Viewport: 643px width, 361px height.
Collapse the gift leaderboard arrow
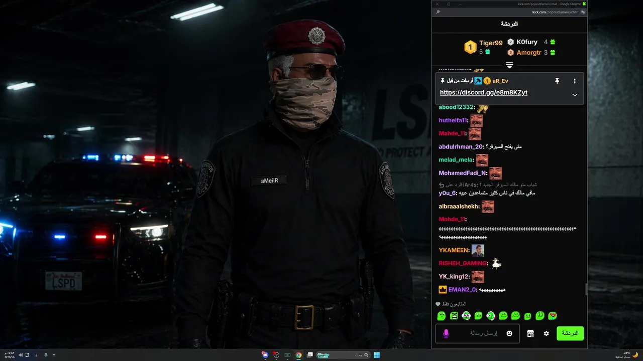coord(509,66)
